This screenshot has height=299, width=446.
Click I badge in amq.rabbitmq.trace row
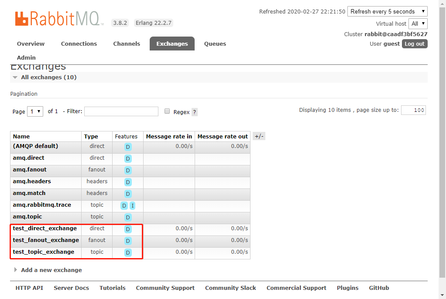[133, 206]
